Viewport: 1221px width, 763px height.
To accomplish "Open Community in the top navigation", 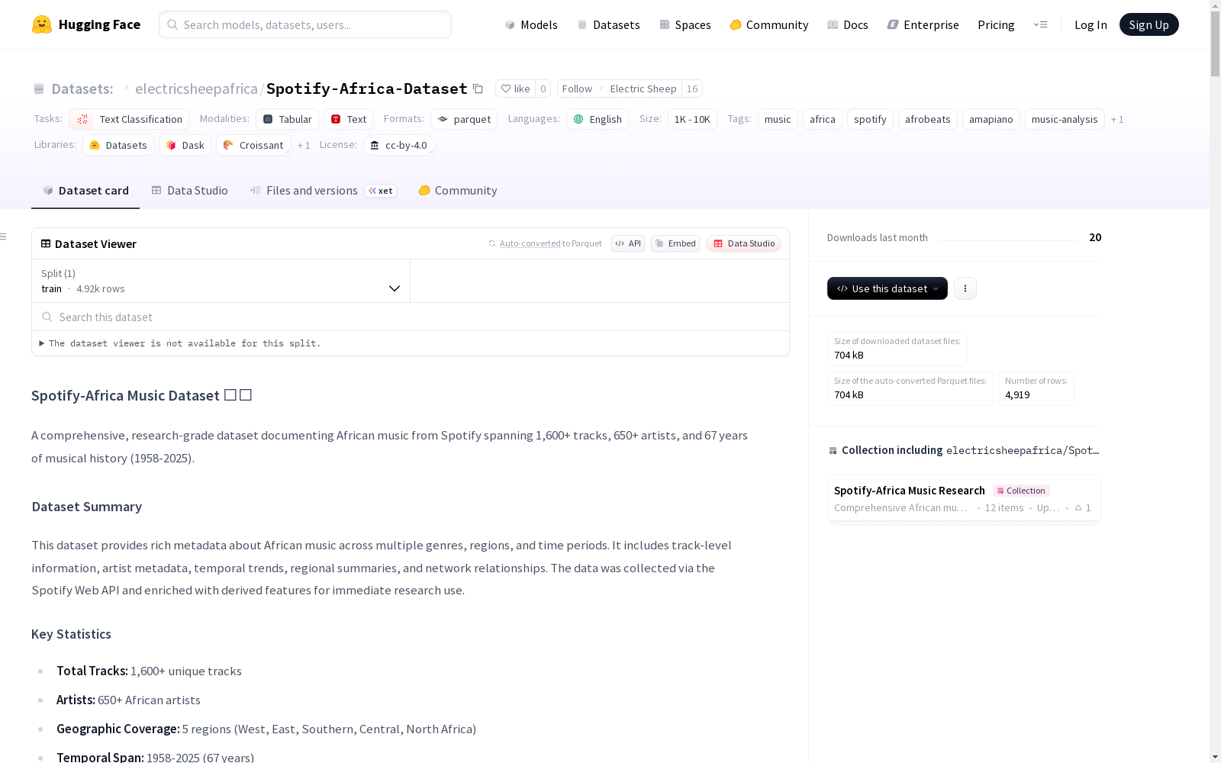I will (x=769, y=24).
